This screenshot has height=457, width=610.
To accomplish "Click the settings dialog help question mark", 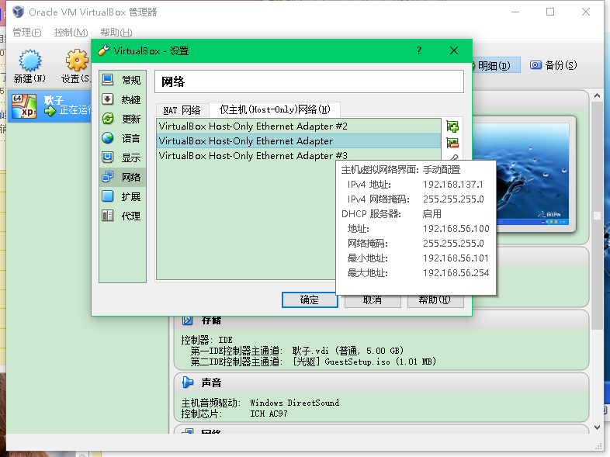I will [419, 50].
